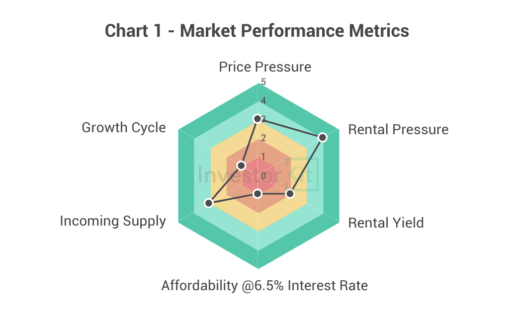Select the Incoming Supply axis label
Image resolution: width=517 pixels, height=318 pixels.
[x=113, y=221]
